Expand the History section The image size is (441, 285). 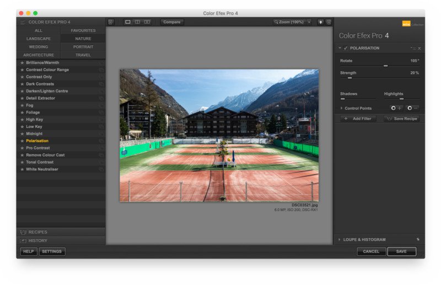coord(61,240)
